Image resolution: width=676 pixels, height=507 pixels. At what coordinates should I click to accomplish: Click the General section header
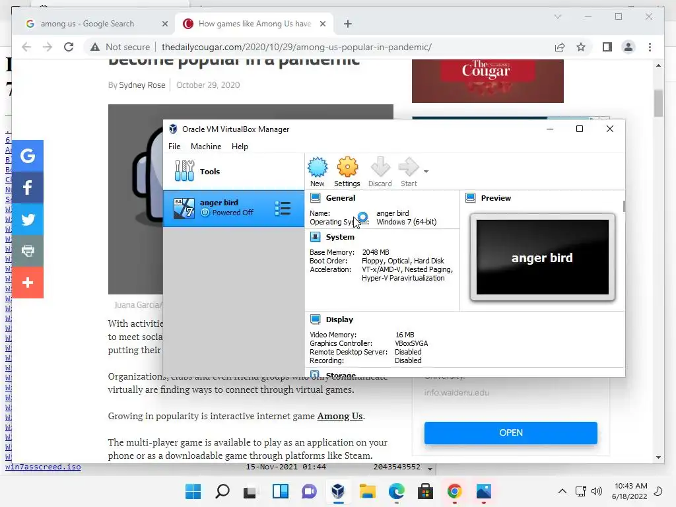(x=341, y=198)
